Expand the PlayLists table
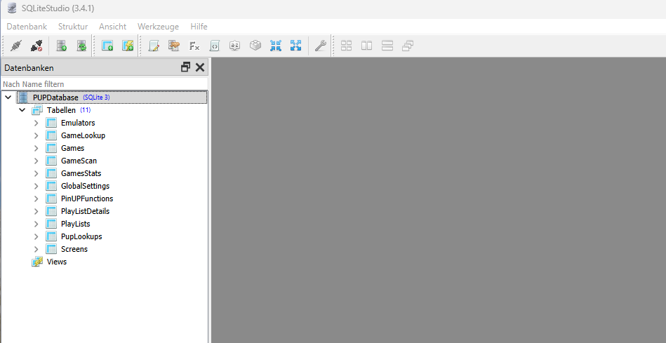 tap(36, 224)
